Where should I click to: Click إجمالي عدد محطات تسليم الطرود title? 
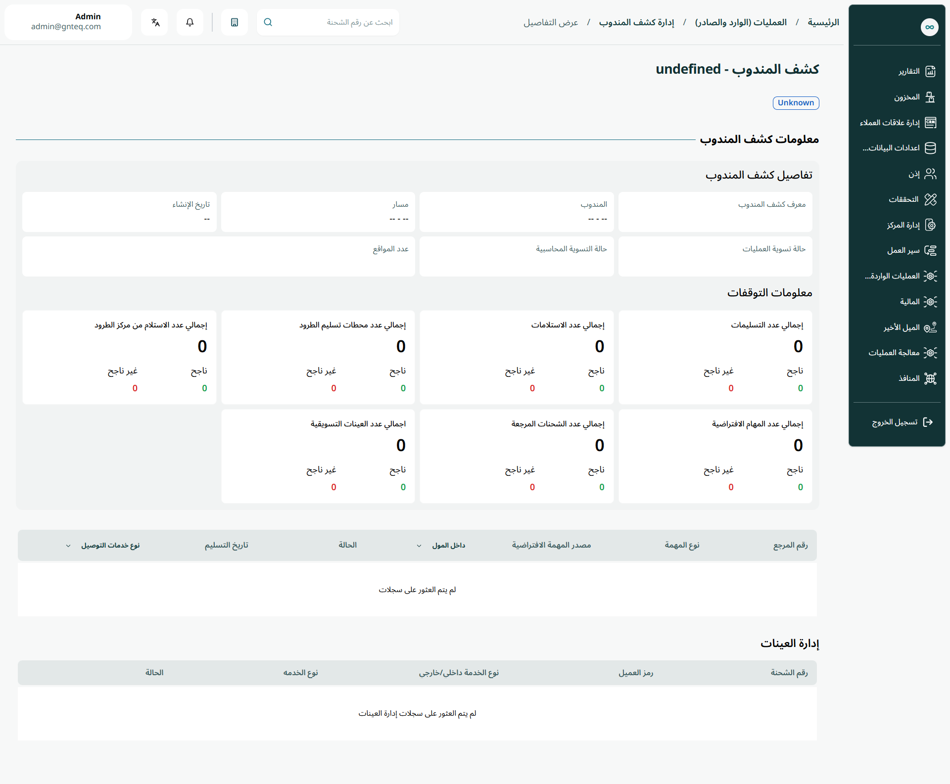click(x=352, y=325)
